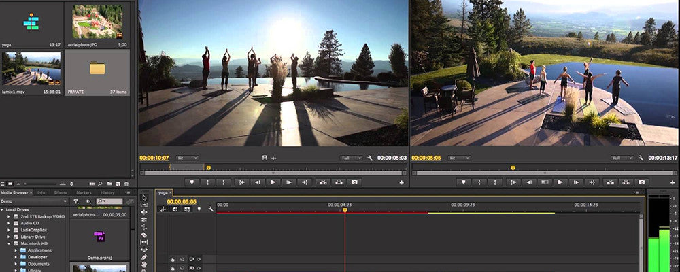
Task: Click Add Marker in Program monitor
Action: point(464,182)
